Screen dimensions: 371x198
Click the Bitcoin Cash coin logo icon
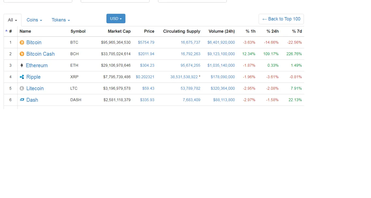click(22, 54)
